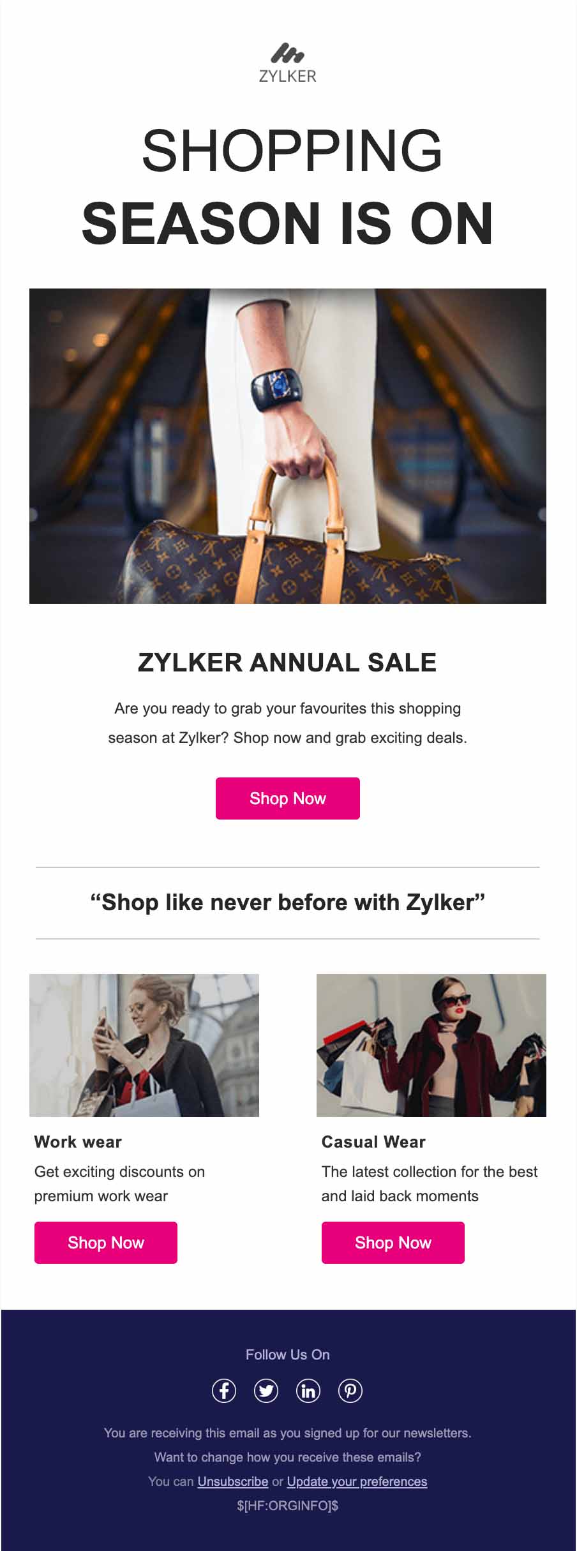Click the Follow Us On label
577x1551 pixels.
click(288, 1354)
